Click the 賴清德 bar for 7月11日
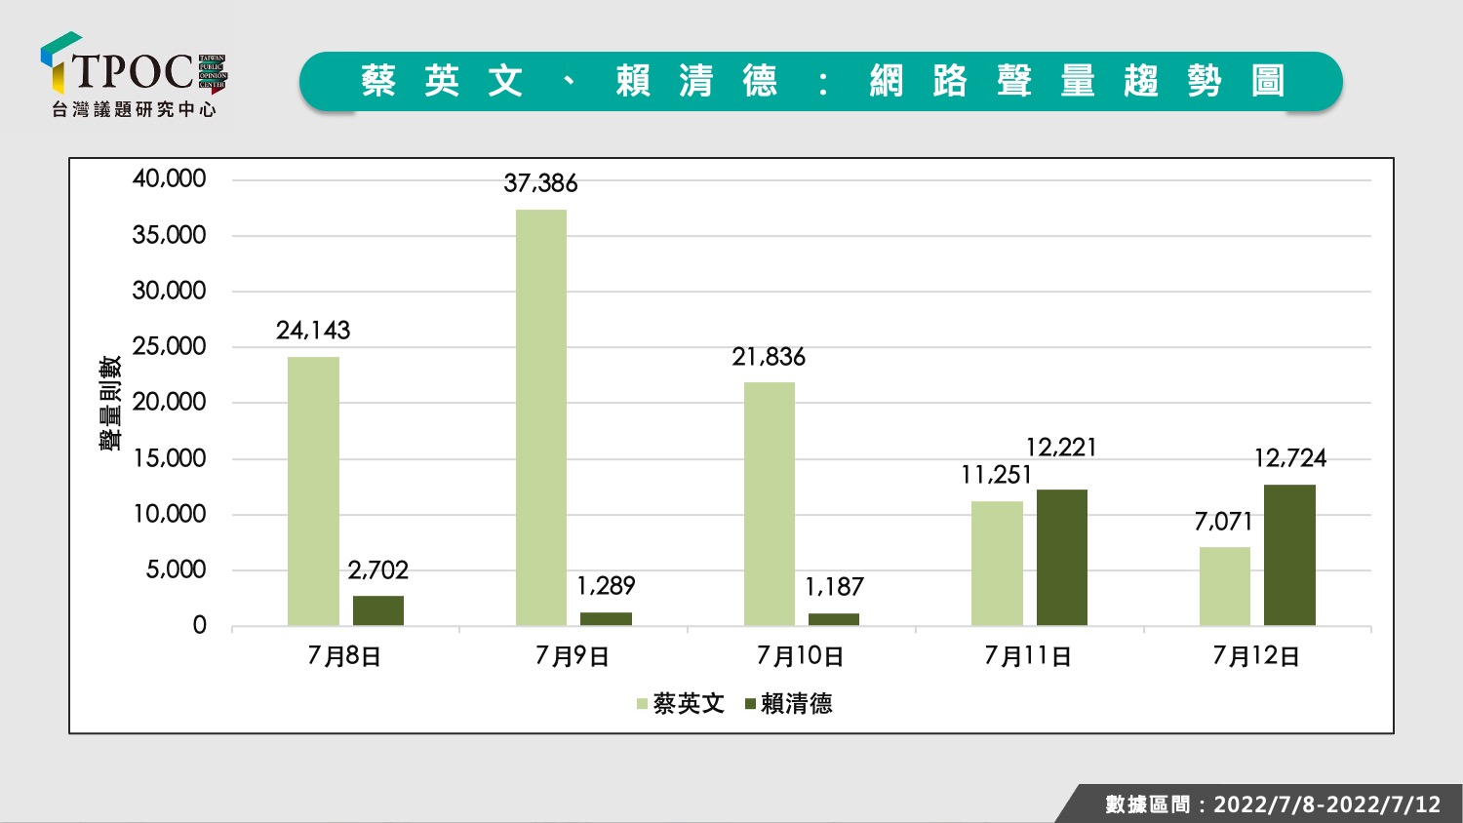The width and height of the screenshot is (1463, 823). coord(1062,558)
